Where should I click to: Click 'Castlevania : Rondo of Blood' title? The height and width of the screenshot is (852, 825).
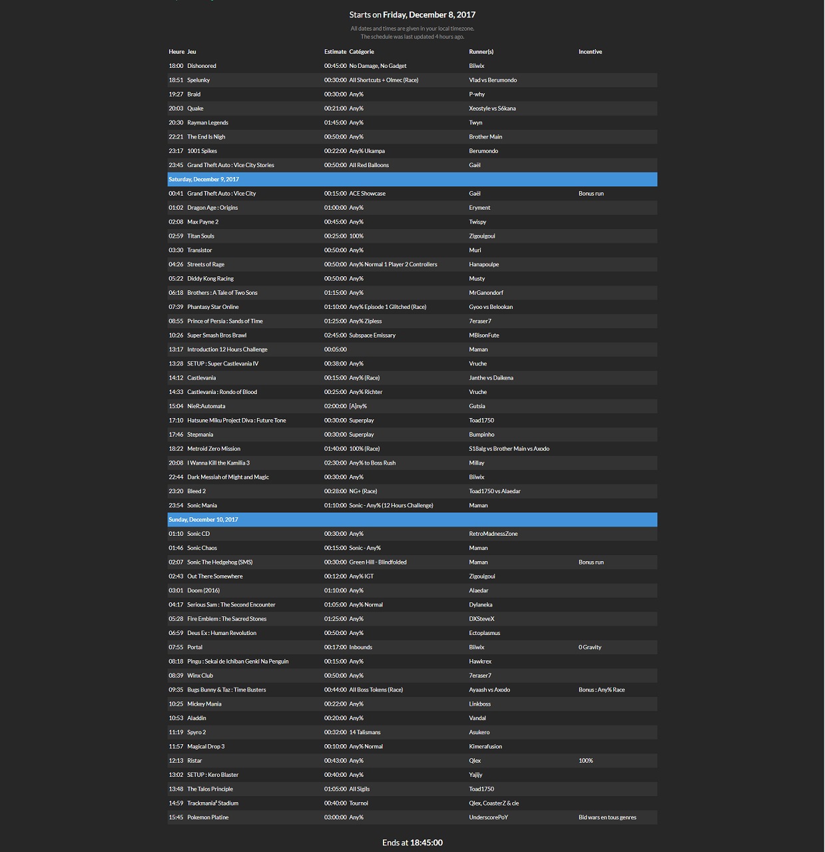coord(222,392)
